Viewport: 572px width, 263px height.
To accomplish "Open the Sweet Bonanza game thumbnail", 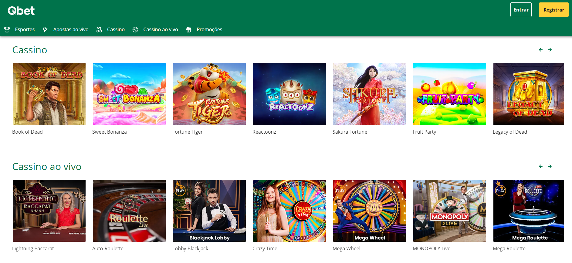I will point(129,94).
